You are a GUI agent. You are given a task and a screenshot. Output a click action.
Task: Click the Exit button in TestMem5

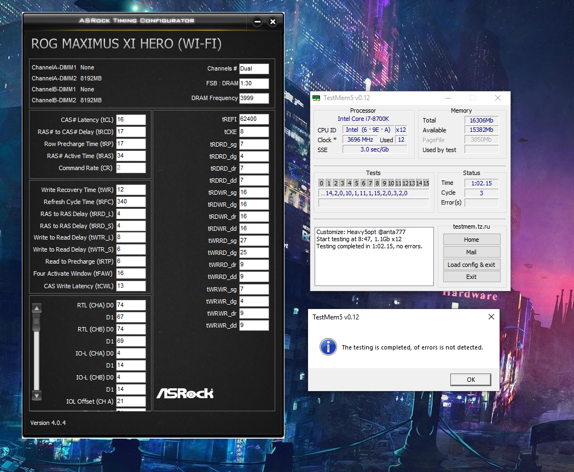pos(472,277)
